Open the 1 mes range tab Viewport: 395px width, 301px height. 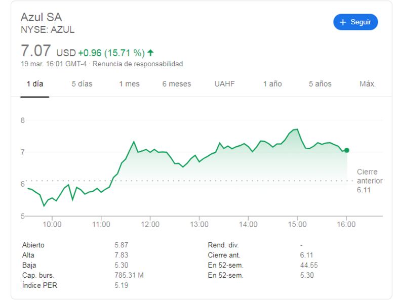click(x=129, y=84)
